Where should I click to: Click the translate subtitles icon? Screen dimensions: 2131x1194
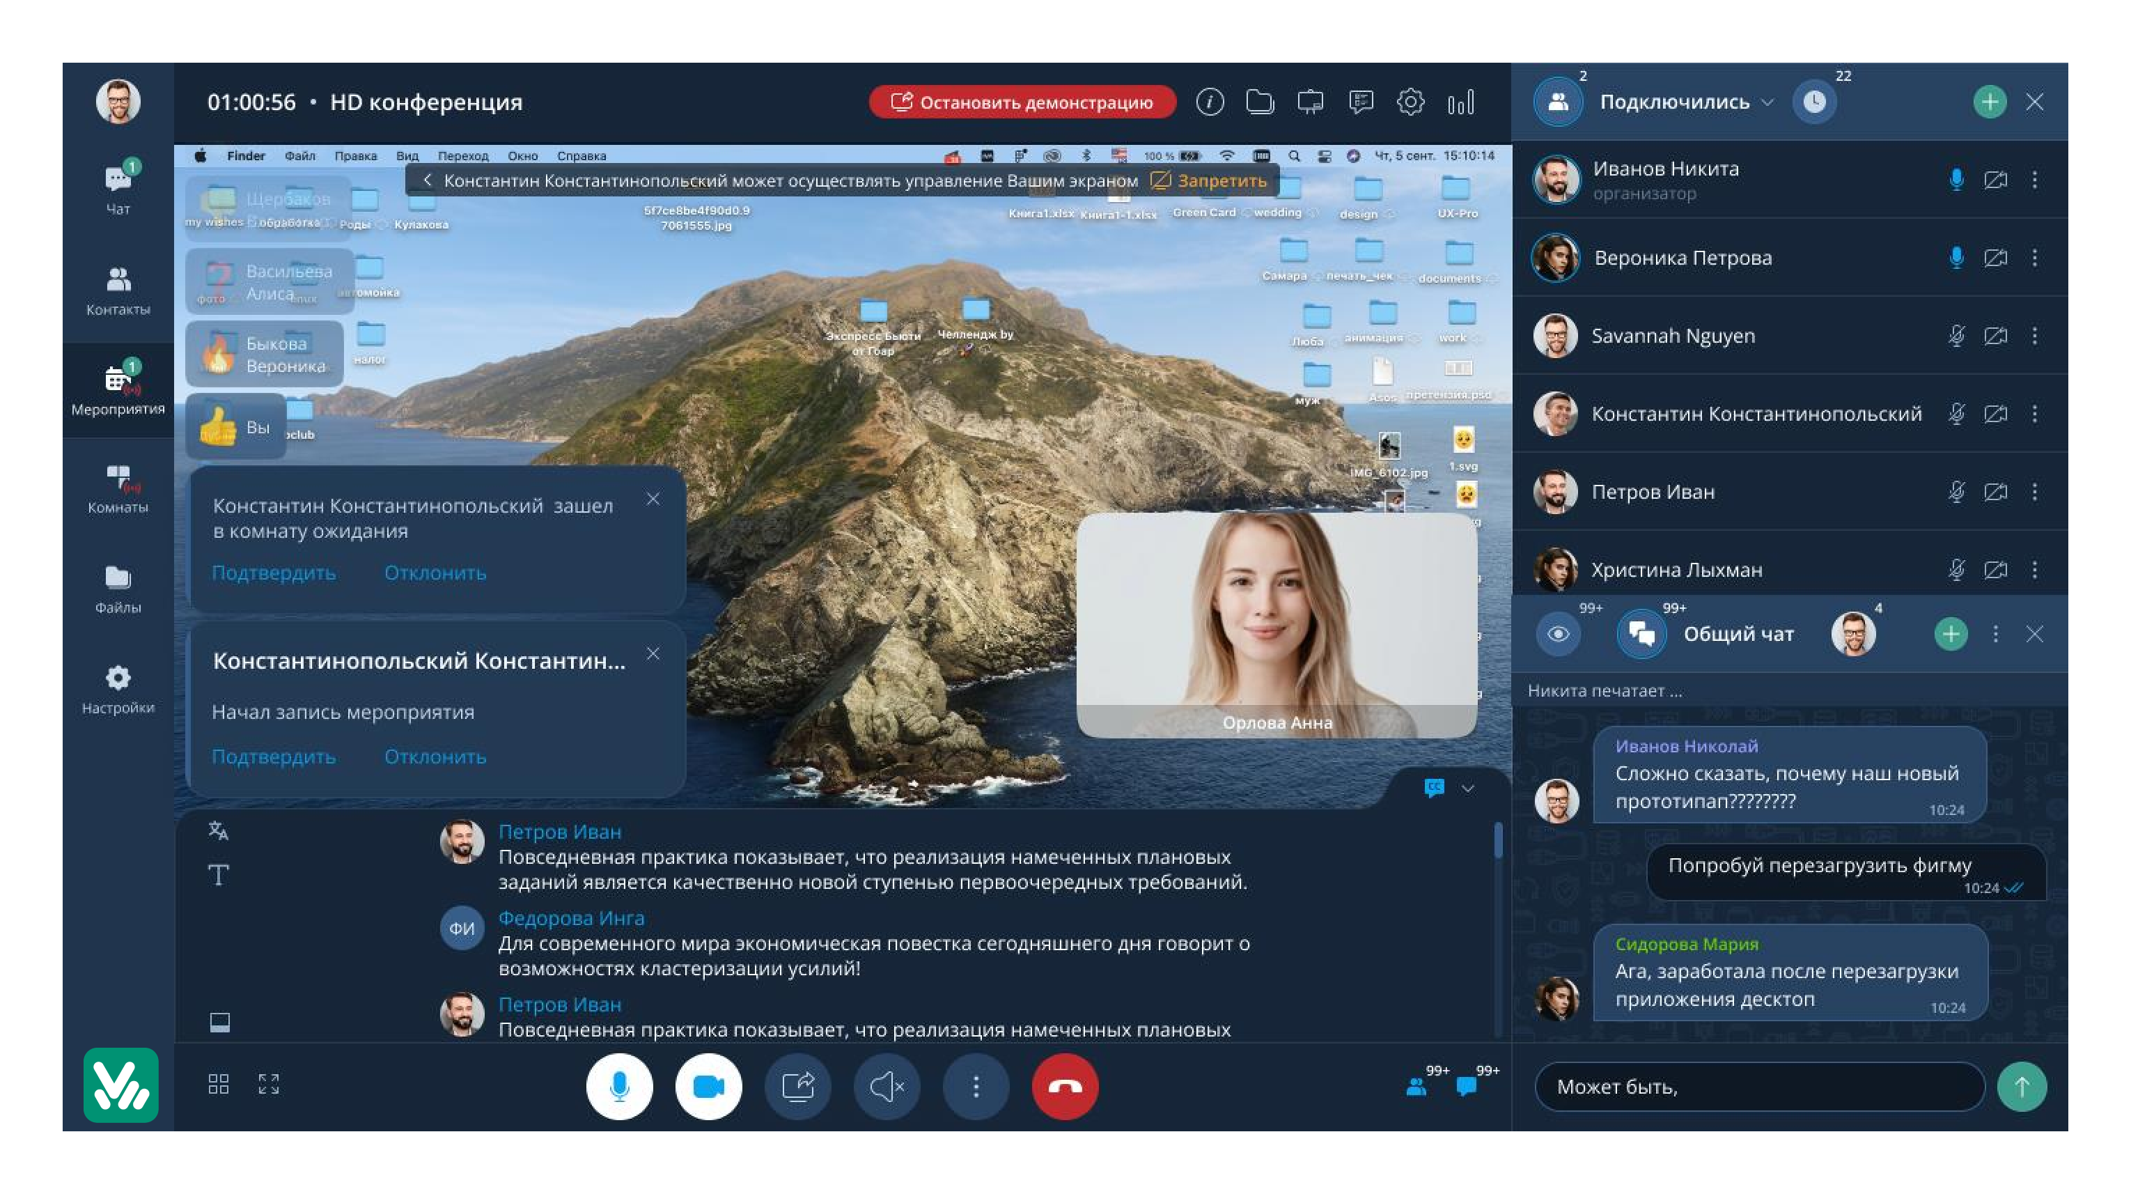[219, 831]
